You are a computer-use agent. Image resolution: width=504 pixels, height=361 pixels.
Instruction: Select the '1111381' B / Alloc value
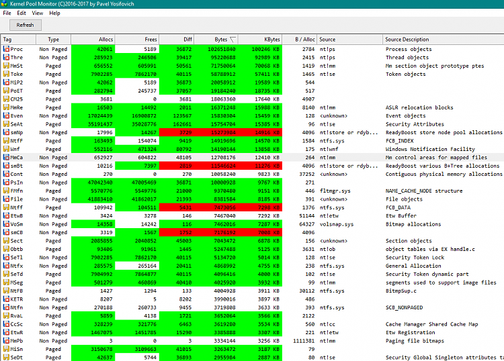tap(304, 341)
